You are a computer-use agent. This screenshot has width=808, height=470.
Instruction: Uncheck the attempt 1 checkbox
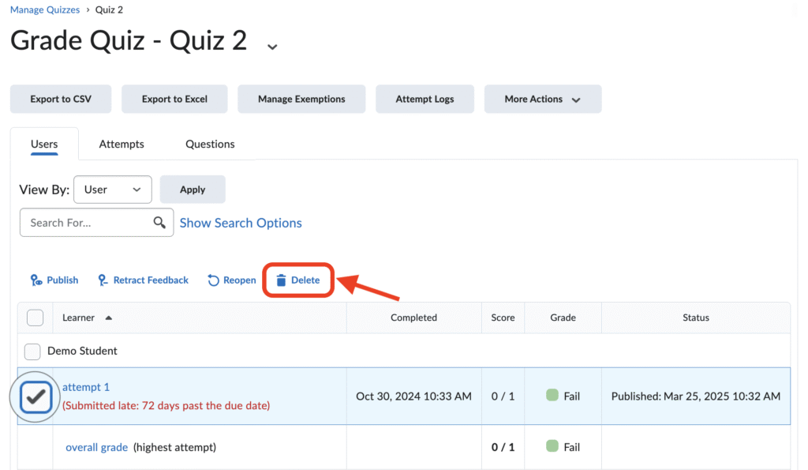tap(36, 397)
